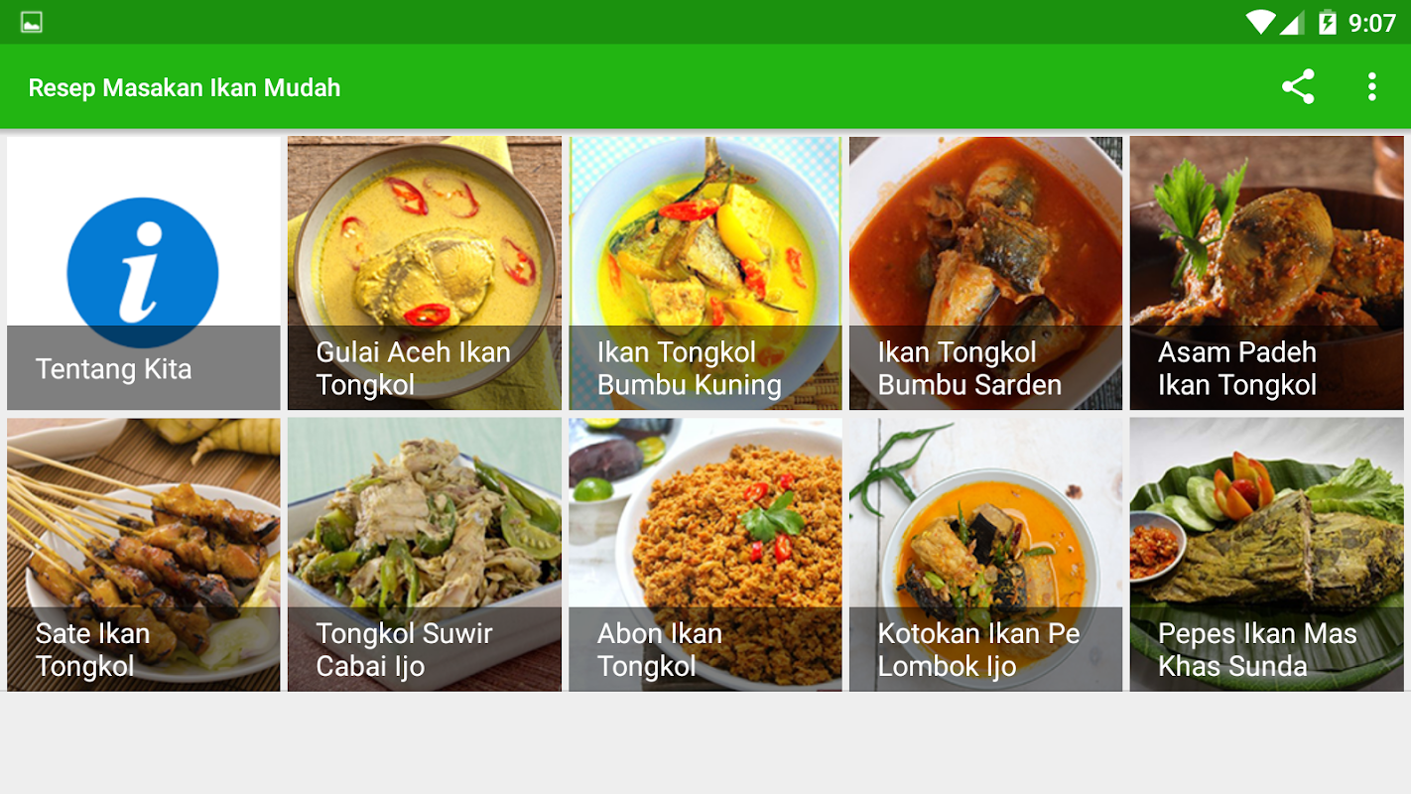Open the Ikan Tongkol Bumbu Sarden recipe
The height and width of the screenshot is (794, 1411).
pos(986,273)
